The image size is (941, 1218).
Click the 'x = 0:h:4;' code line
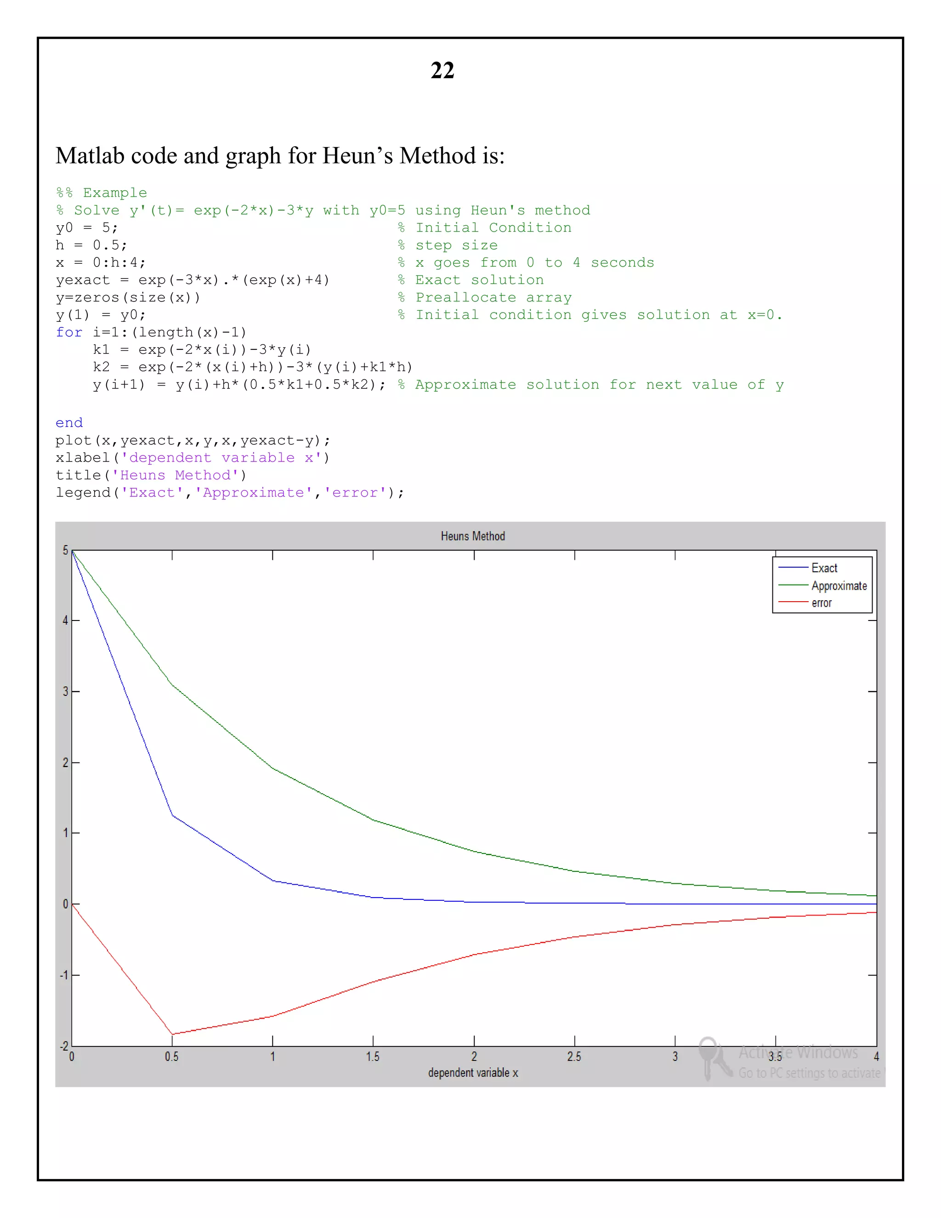tap(100, 262)
